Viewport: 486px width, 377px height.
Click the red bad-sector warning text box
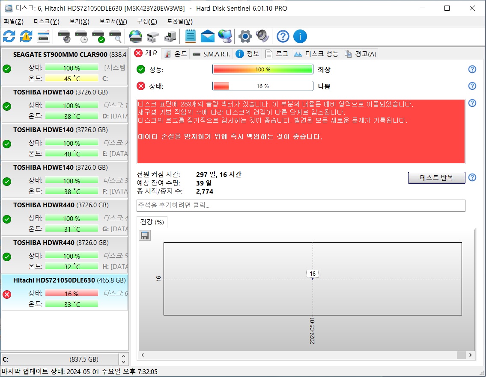point(301,131)
